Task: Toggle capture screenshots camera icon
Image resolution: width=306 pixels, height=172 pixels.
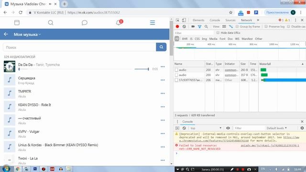Action: pos(193,26)
